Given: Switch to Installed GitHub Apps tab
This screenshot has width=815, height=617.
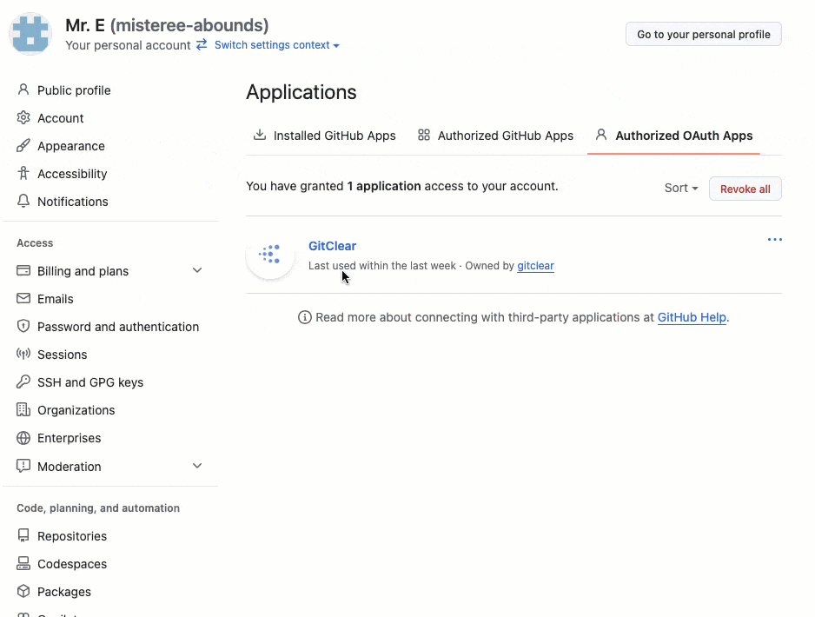Looking at the screenshot, I should click(324, 136).
